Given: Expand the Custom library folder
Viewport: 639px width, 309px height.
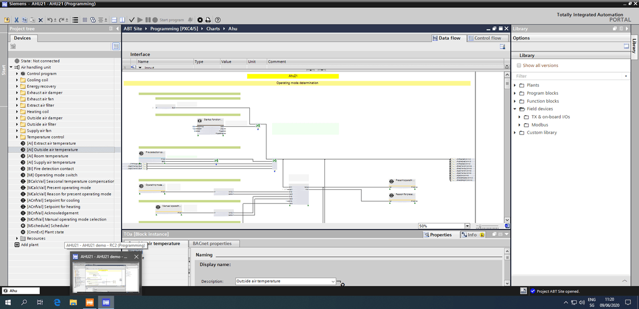Looking at the screenshot, I should coord(515,132).
